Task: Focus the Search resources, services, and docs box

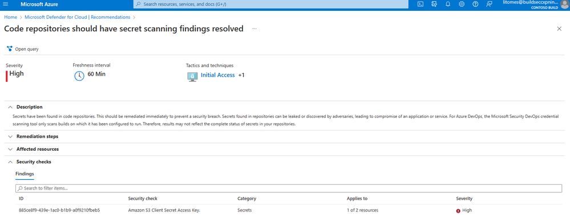Action: click(271, 5)
